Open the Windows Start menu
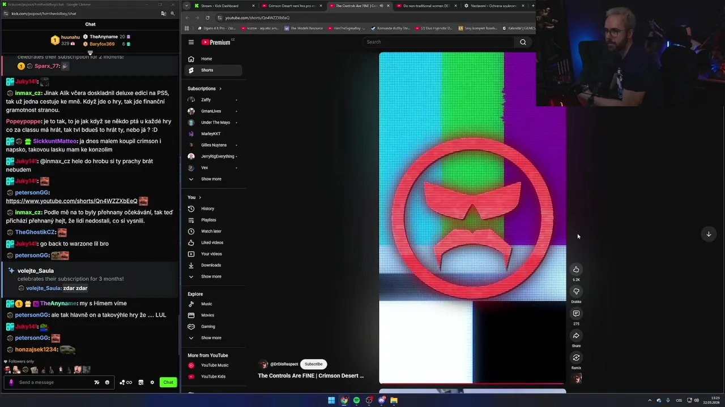This screenshot has width=725, height=407. 331,400
